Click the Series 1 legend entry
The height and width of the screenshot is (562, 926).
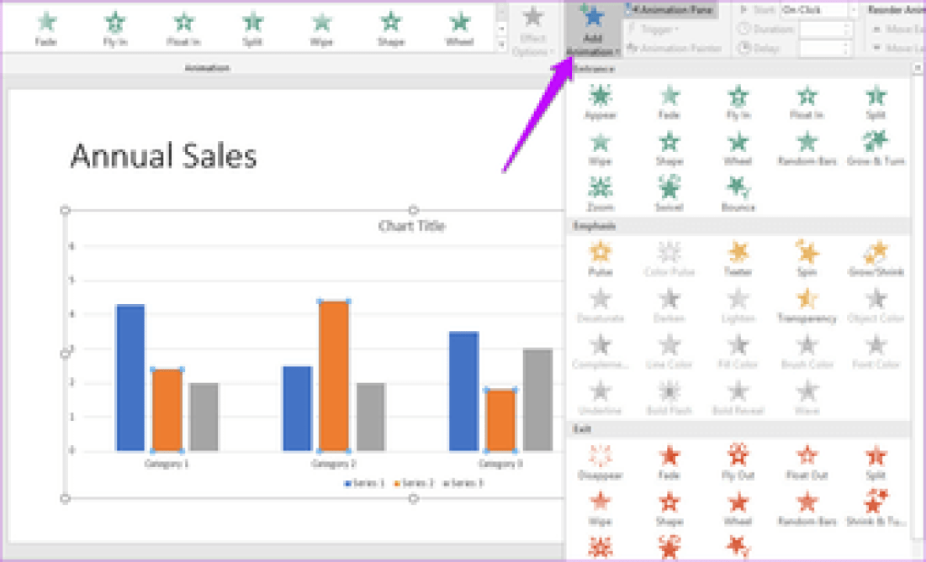point(365,483)
